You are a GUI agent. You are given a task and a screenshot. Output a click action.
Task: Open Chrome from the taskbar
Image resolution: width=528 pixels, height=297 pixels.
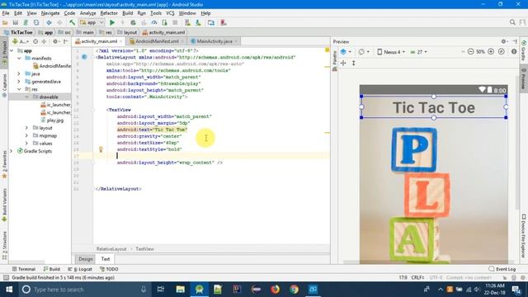pos(294,290)
